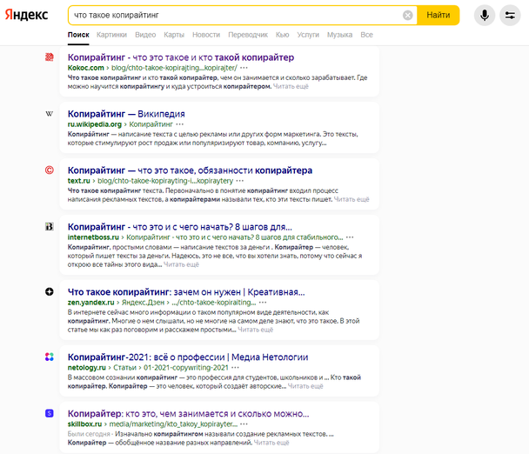This screenshot has height=454, width=529.
Task: Click the Kokoc.com URL path 'blog/chto-takoe-kopirajting'
Action: coord(174,68)
